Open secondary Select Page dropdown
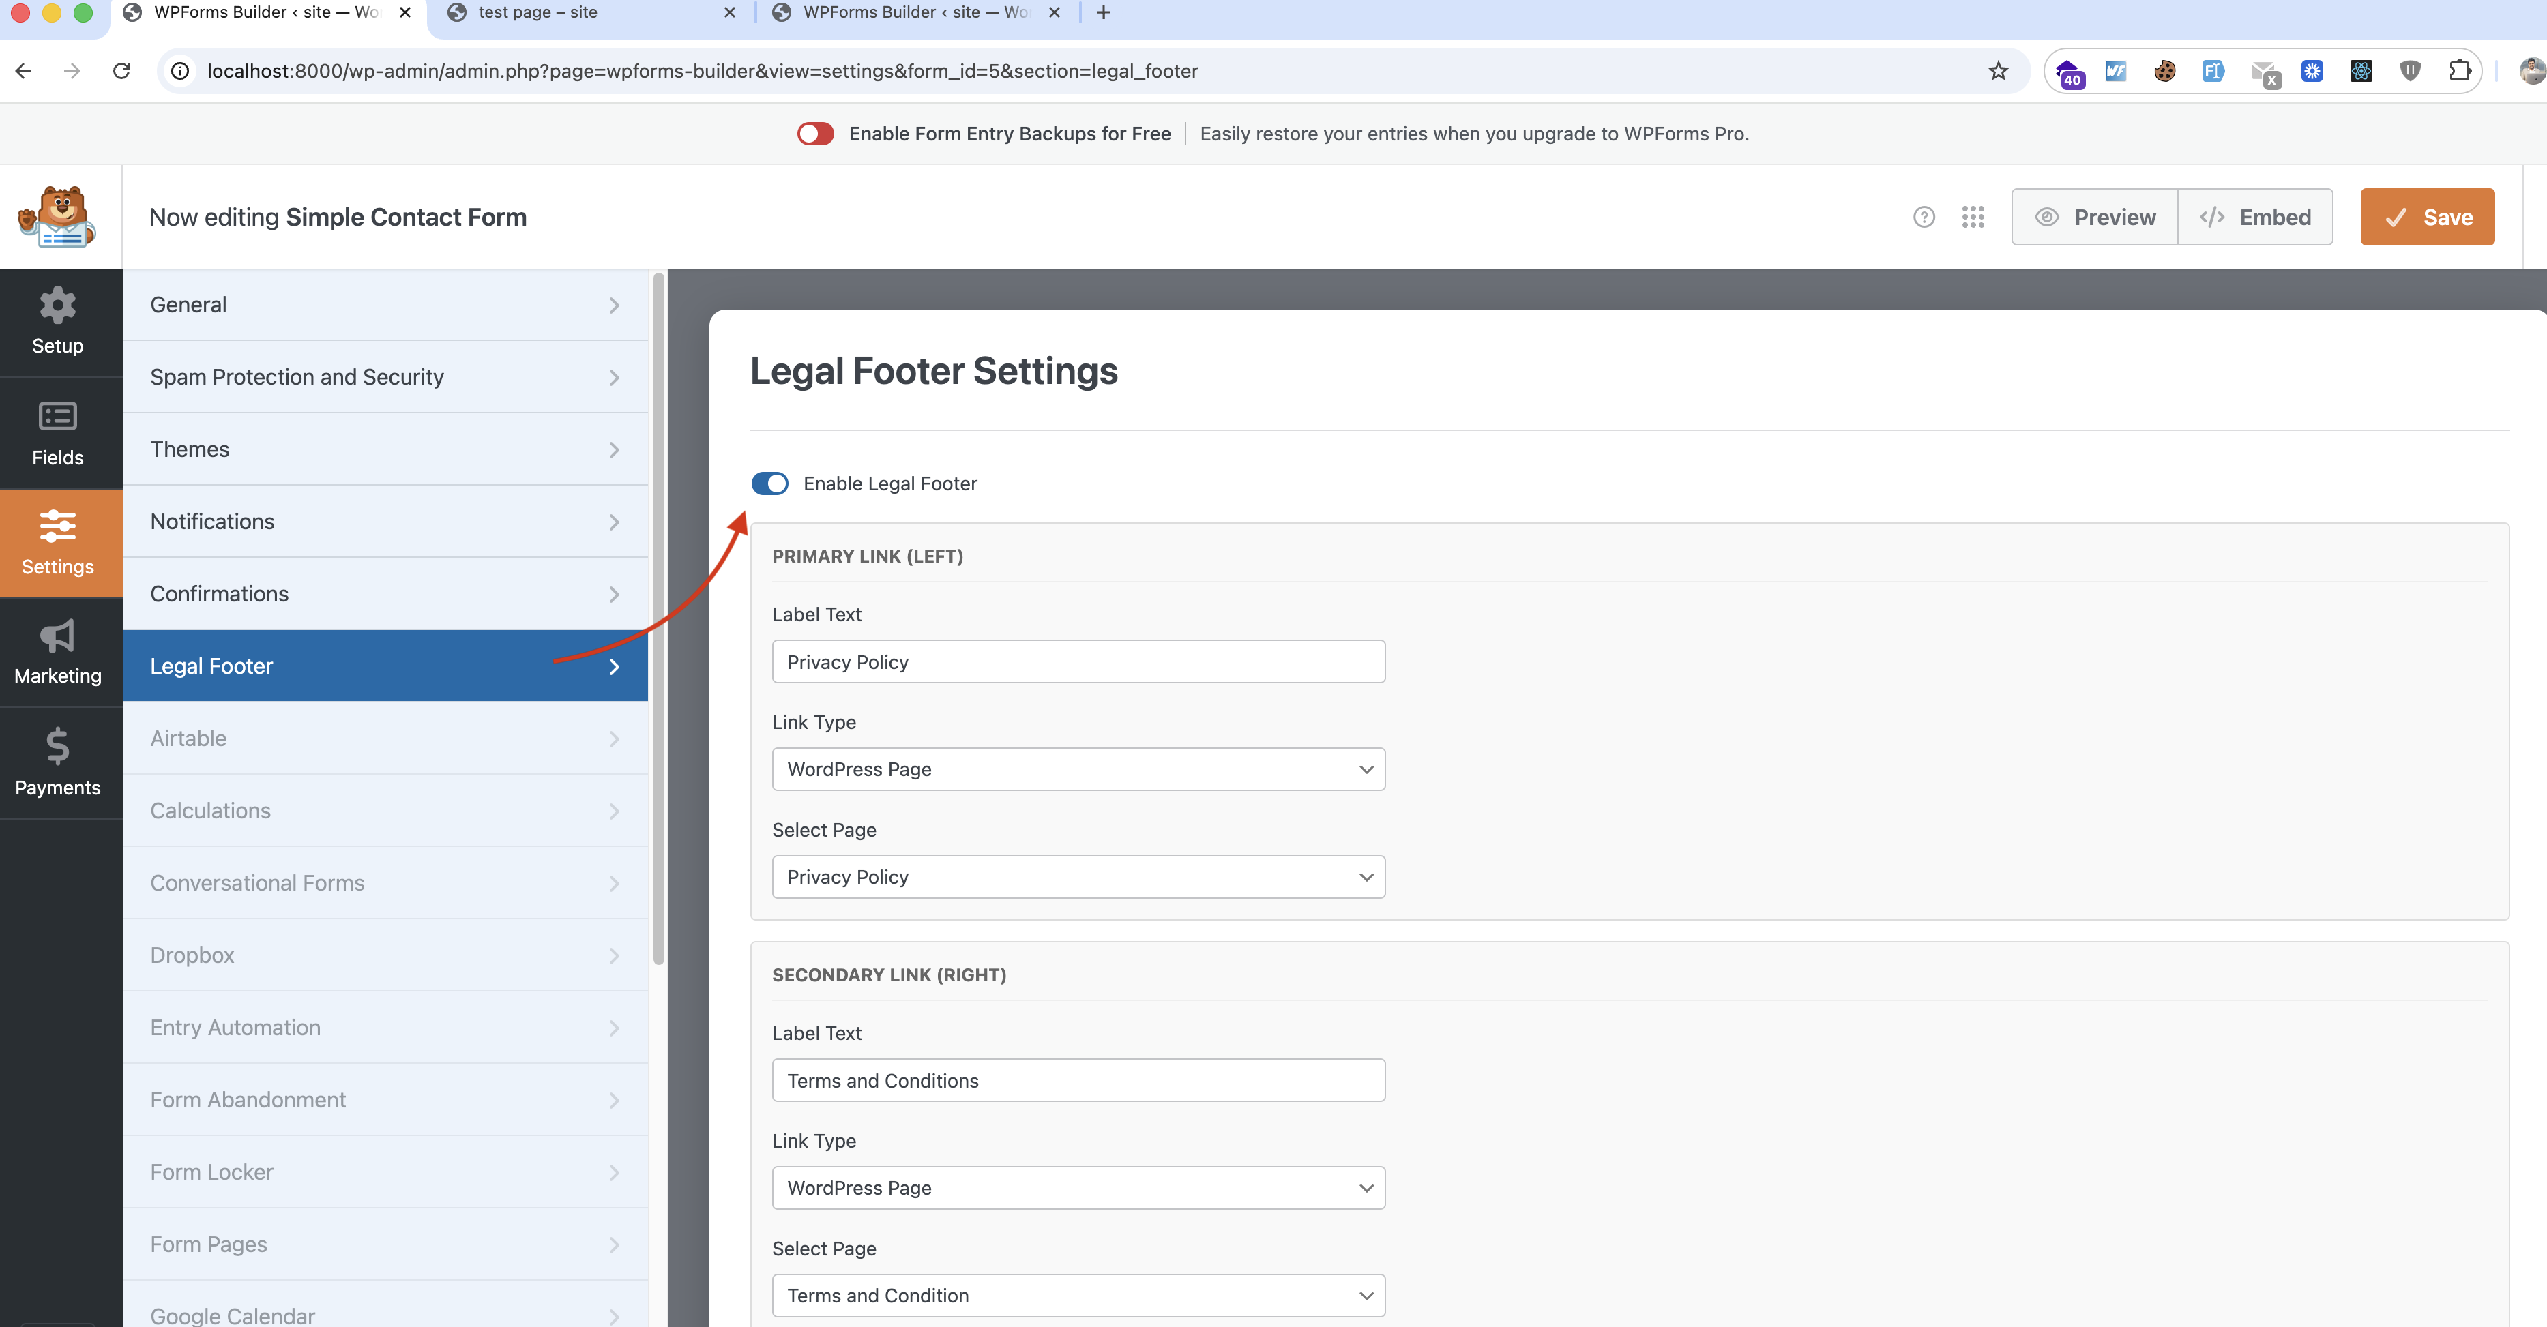Viewport: 2547px width, 1327px height. 1078,1296
